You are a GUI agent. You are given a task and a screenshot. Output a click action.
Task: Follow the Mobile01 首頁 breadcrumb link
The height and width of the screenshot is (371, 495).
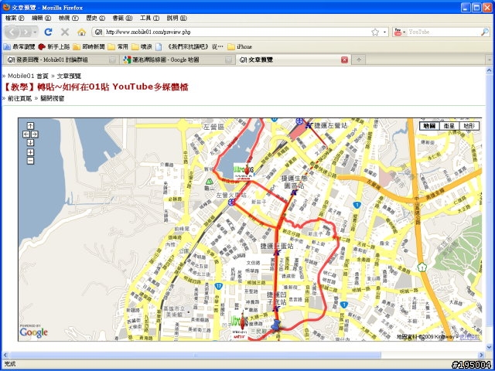tap(28, 76)
